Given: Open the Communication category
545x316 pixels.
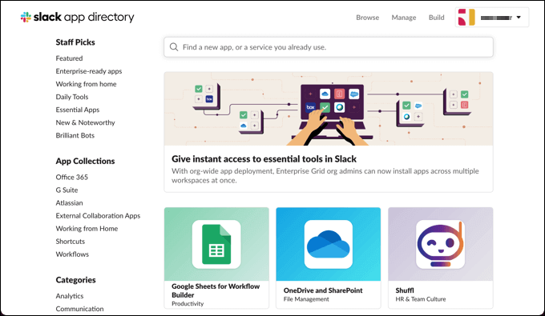Looking at the screenshot, I should 79,309.
